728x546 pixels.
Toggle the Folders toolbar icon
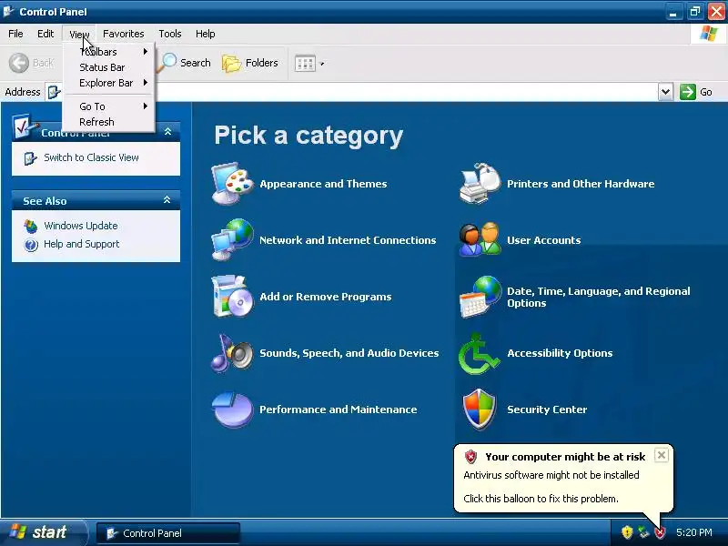[231, 63]
